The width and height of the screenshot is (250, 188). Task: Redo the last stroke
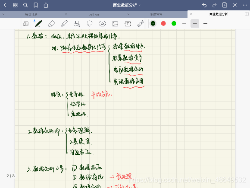pos(215,5)
